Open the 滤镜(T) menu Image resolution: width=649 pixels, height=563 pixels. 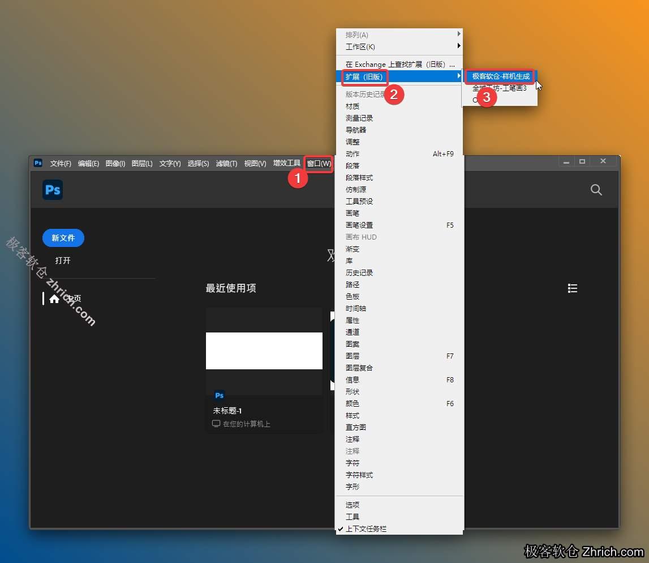226,164
